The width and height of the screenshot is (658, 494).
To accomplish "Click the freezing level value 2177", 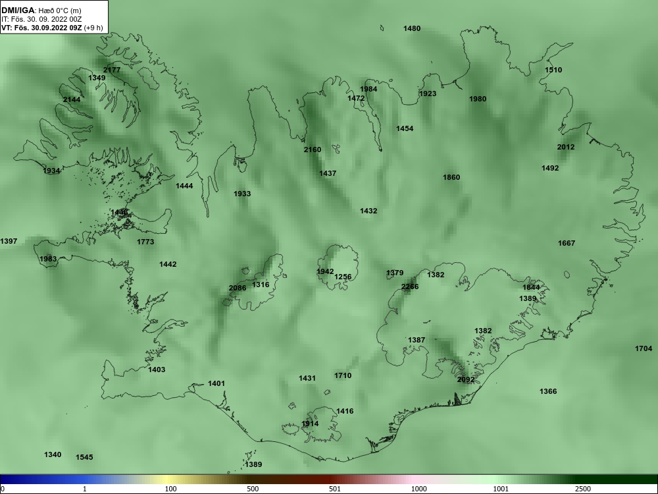I will point(112,70).
